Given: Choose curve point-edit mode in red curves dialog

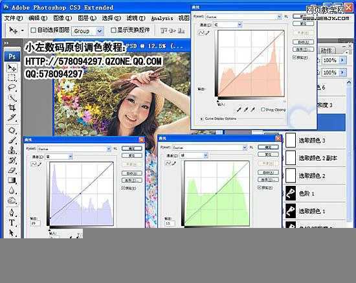Looking at the screenshot, I should point(201,33).
